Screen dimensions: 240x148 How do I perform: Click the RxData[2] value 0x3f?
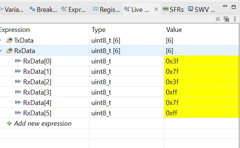(x=172, y=82)
